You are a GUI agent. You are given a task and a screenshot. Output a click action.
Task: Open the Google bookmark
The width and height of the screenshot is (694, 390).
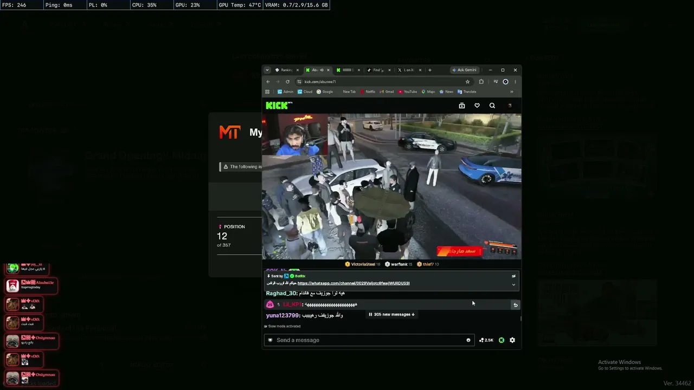(325, 92)
